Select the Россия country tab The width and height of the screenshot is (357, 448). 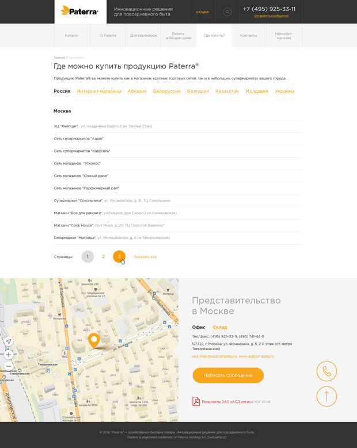click(x=62, y=91)
